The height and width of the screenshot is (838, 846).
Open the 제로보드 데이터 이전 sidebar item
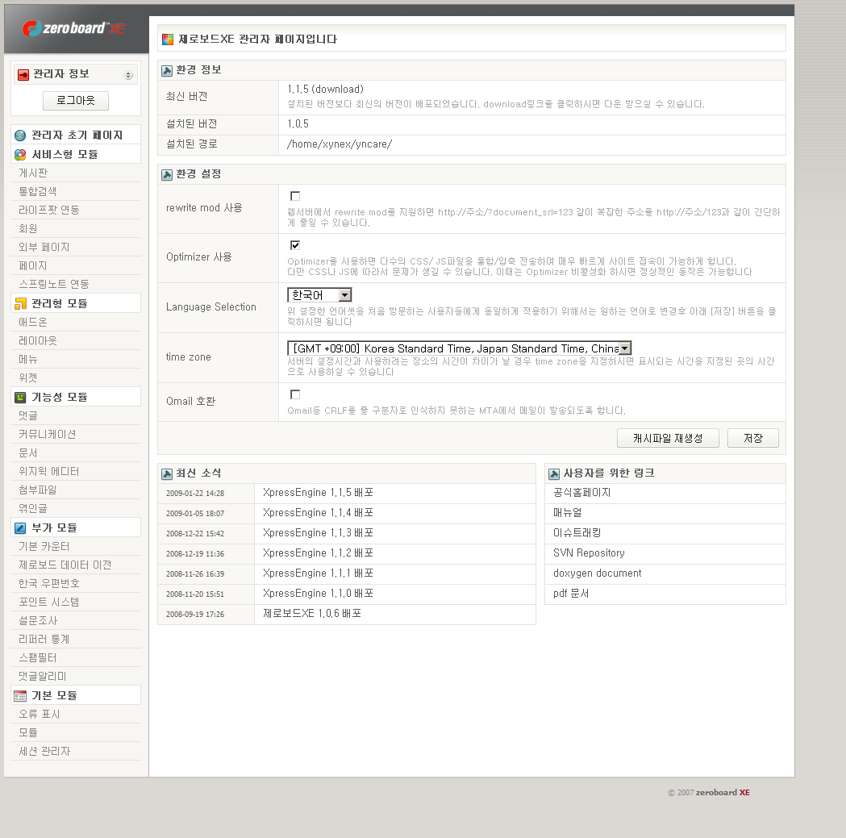[x=65, y=565]
